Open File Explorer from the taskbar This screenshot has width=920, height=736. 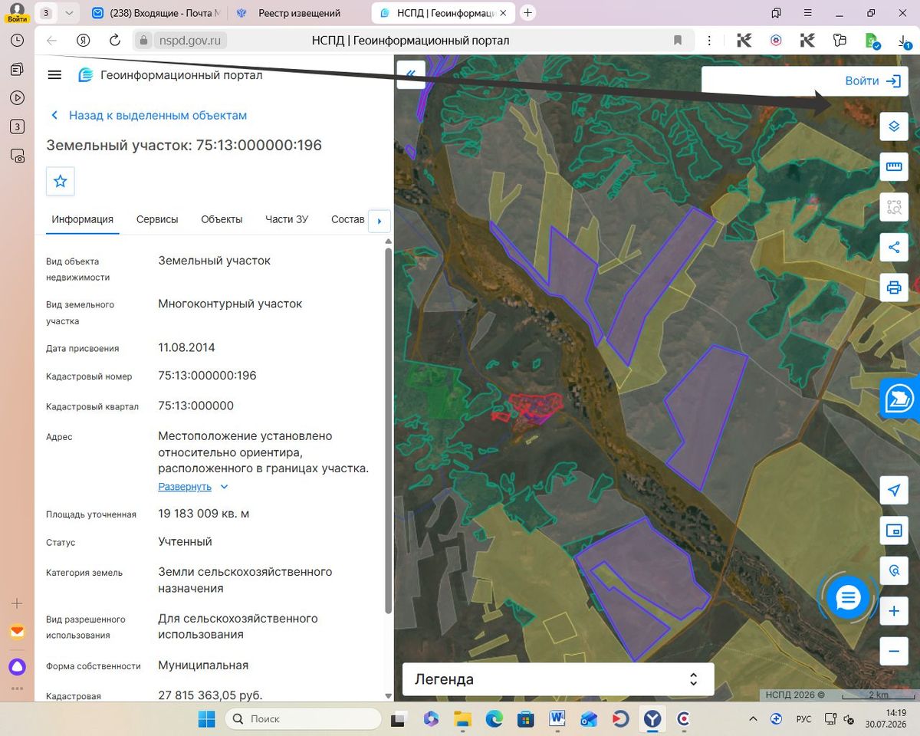coord(462,719)
